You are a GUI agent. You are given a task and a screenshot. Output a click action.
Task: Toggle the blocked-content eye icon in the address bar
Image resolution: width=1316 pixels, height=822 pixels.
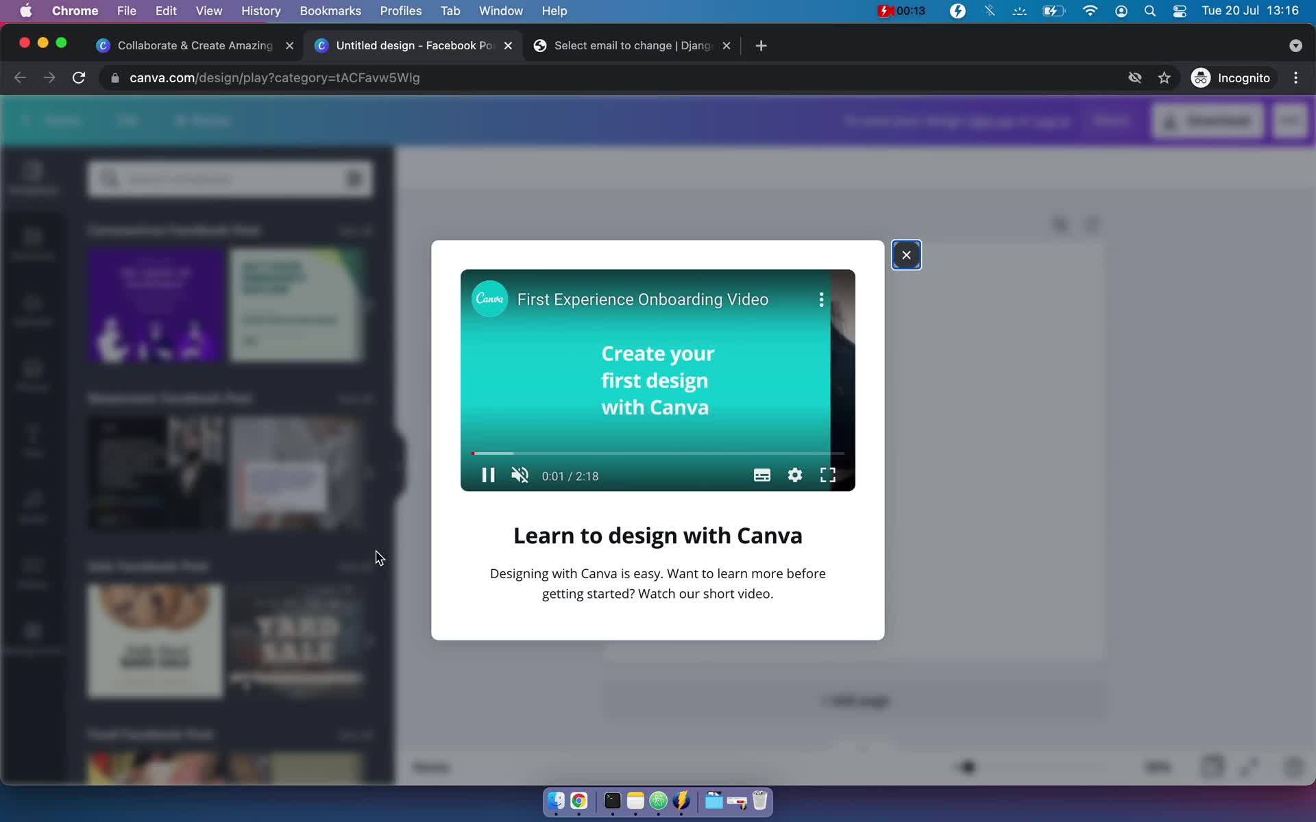1135,77
